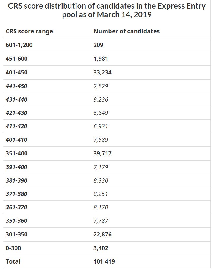
Task: Click the 33,234 candidates total
Action: tap(102, 72)
